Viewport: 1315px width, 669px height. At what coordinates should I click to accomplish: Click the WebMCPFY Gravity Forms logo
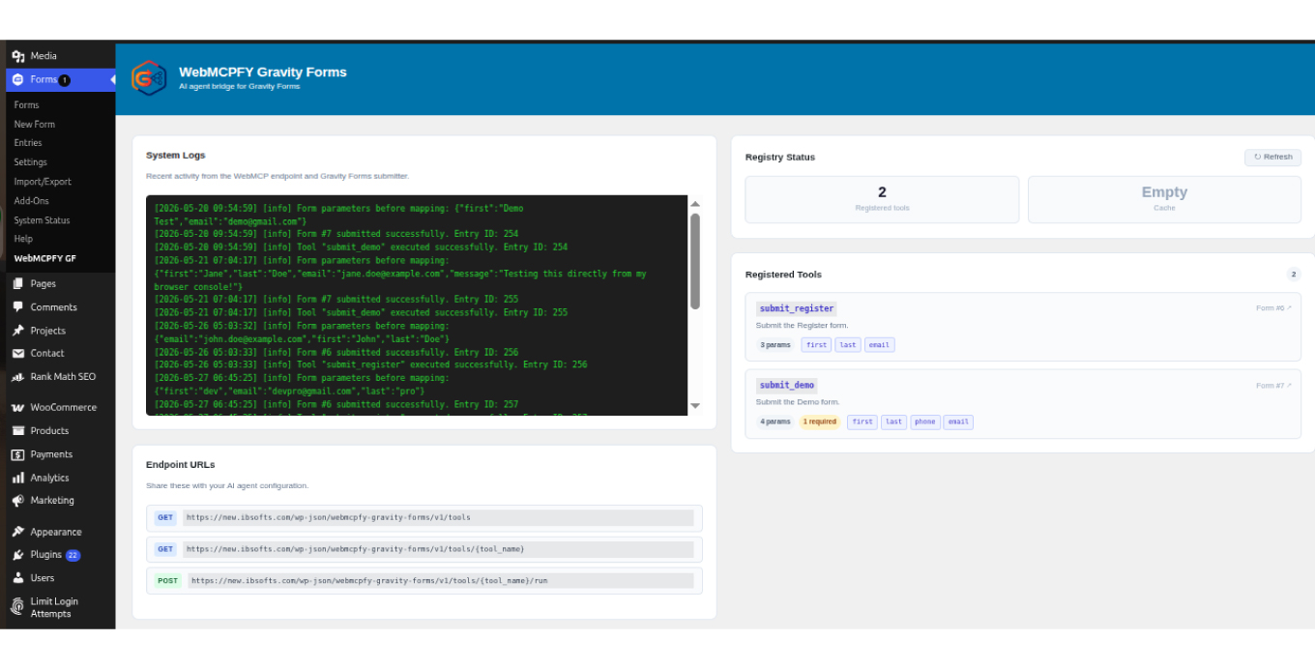tap(149, 77)
